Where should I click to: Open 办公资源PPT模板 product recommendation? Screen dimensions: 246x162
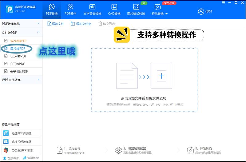(22, 150)
